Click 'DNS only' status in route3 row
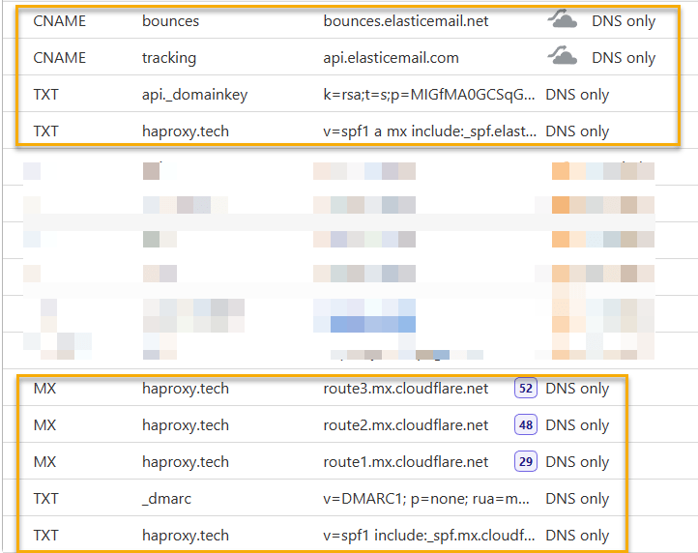 [x=577, y=389]
